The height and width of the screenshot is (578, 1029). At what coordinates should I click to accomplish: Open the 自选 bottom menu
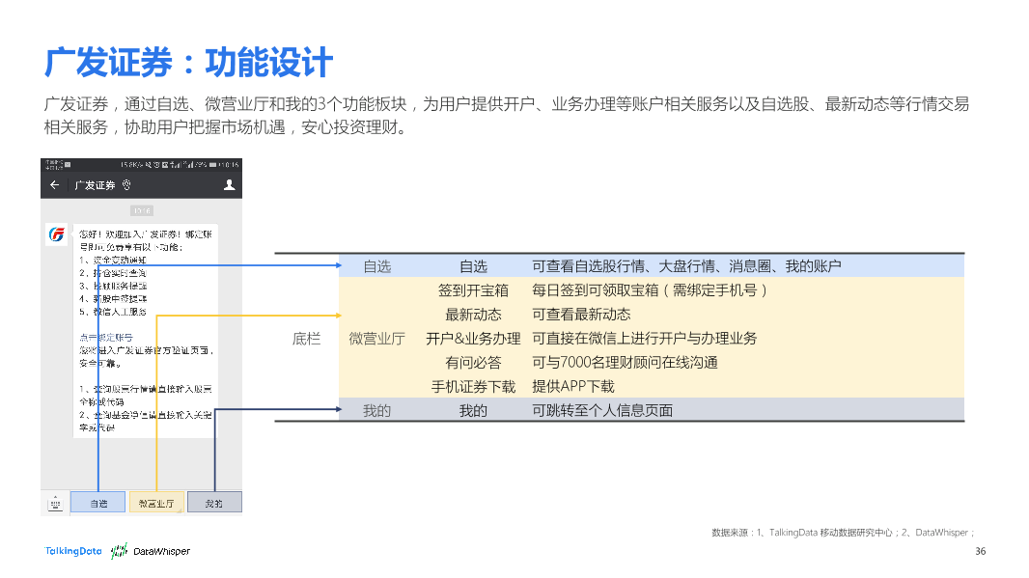(98, 503)
